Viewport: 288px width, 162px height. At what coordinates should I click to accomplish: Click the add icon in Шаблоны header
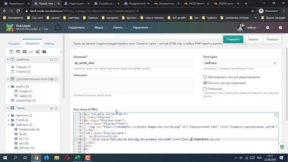tap(51, 60)
